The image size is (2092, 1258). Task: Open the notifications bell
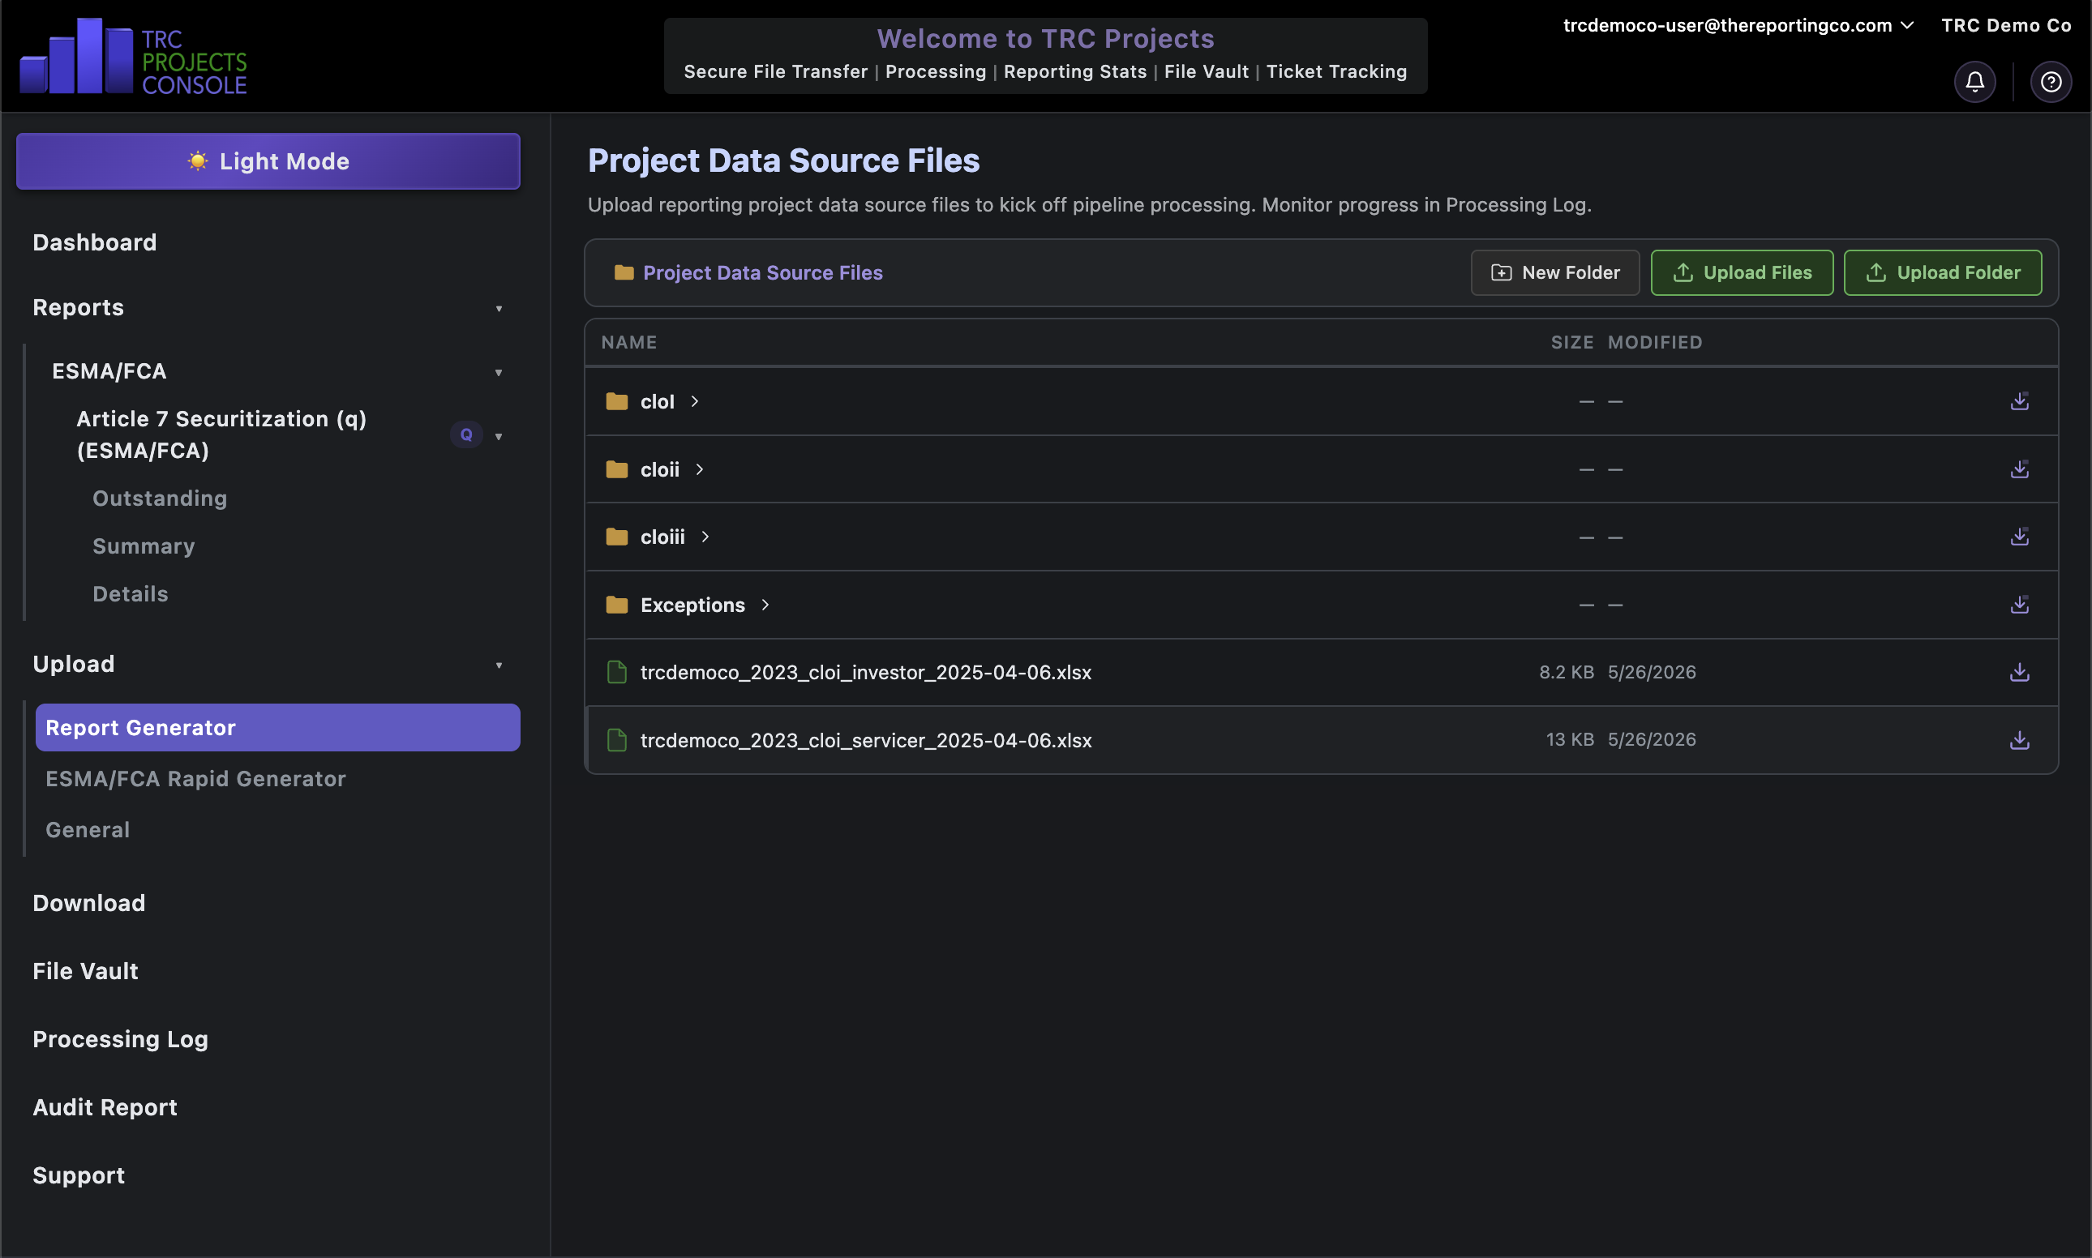point(1974,81)
